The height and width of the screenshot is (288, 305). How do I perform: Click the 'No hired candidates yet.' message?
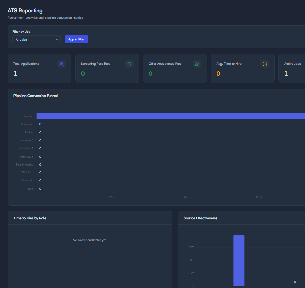click(x=90, y=240)
